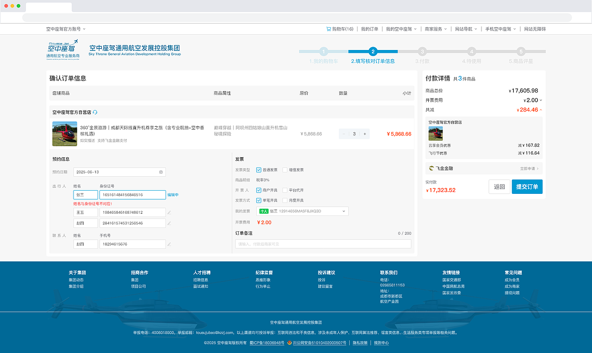Open the 我的发票 invoice dropdown

(x=343, y=211)
